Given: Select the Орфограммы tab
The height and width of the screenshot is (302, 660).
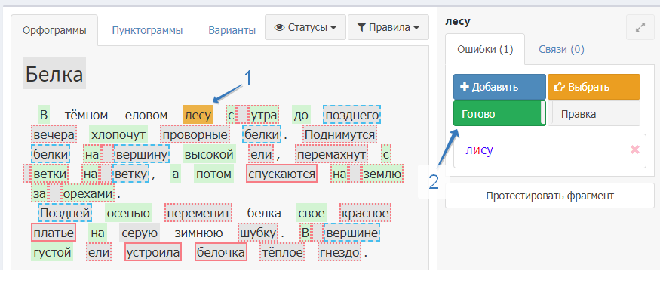Looking at the screenshot, I should [54, 30].
